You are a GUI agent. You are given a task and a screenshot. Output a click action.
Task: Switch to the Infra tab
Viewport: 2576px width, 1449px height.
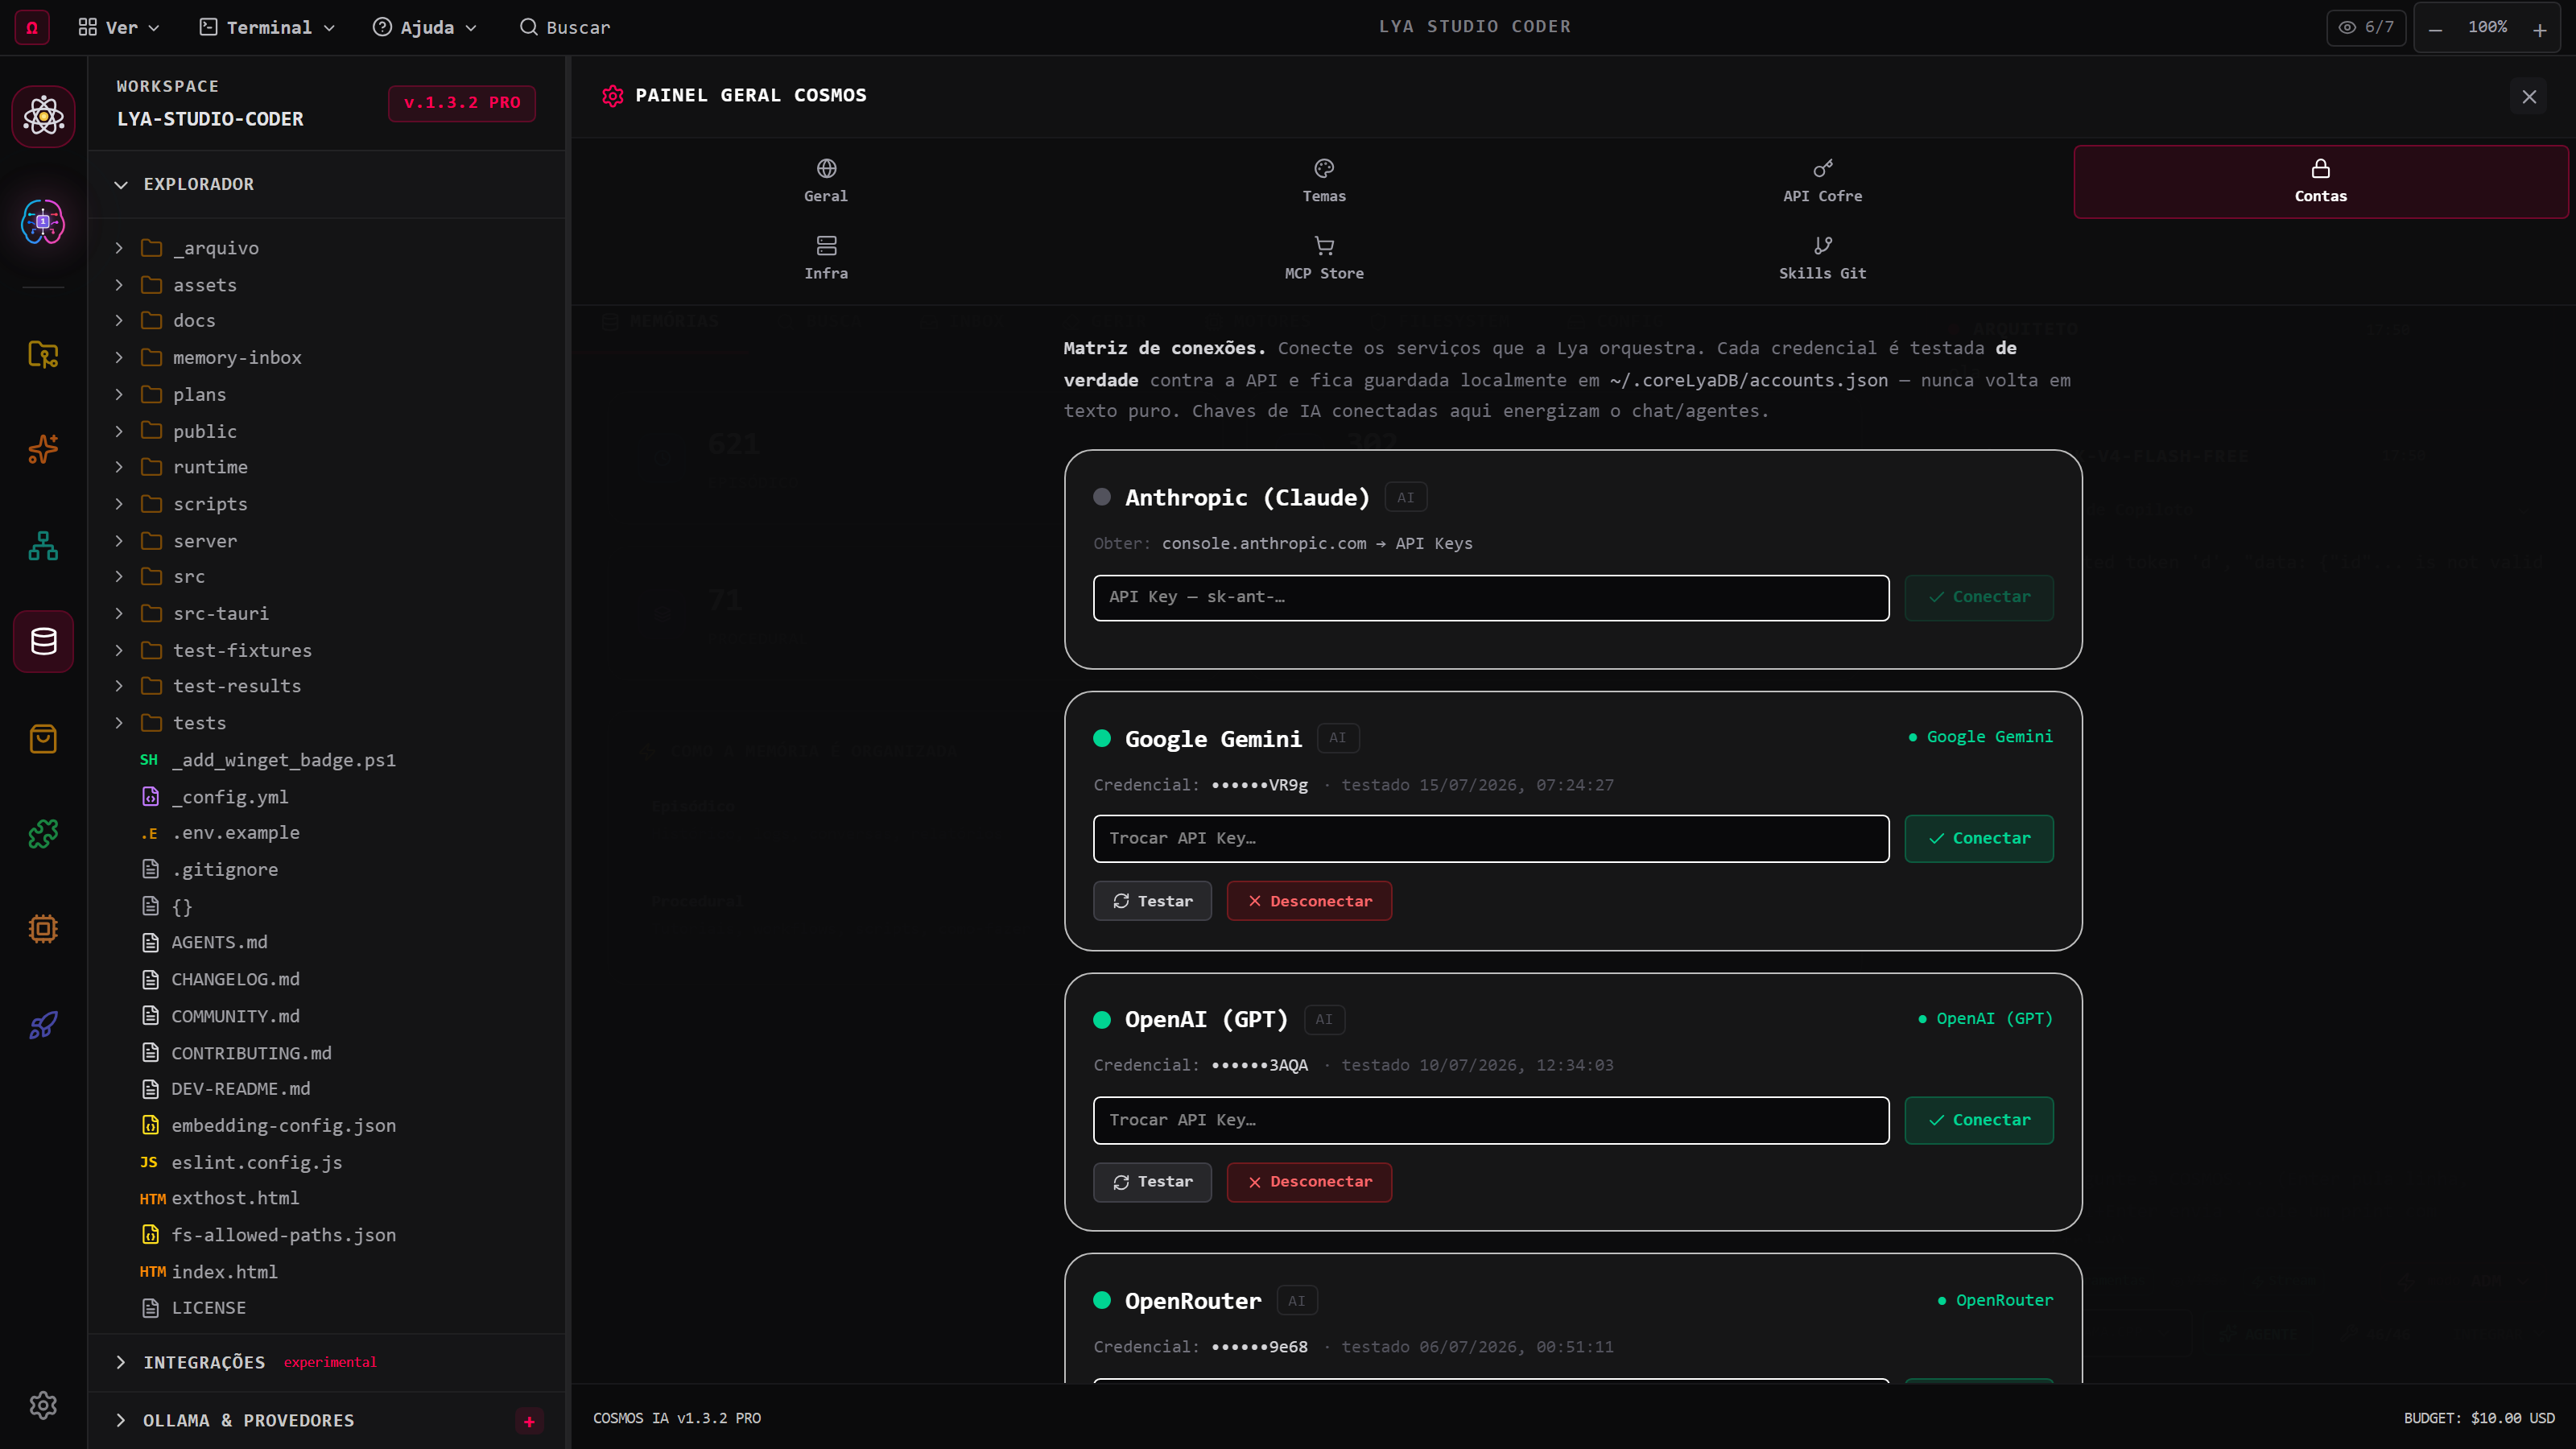coord(826,258)
